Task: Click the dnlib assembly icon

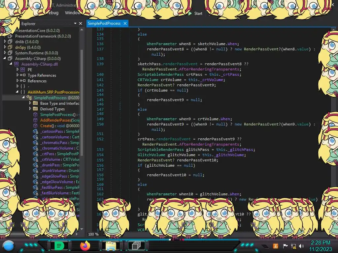Action: (10, 41)
